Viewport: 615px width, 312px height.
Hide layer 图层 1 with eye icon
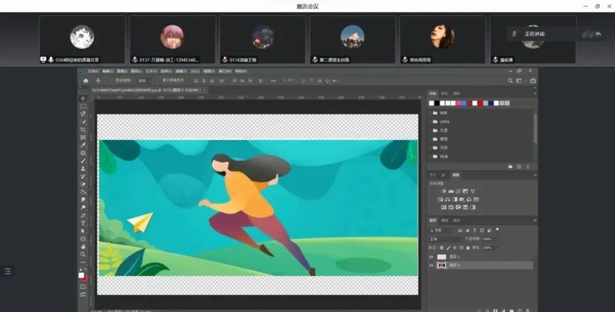(x=431, y=257)
